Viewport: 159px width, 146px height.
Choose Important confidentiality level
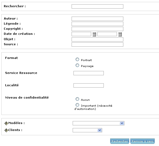tap(77, 105)
